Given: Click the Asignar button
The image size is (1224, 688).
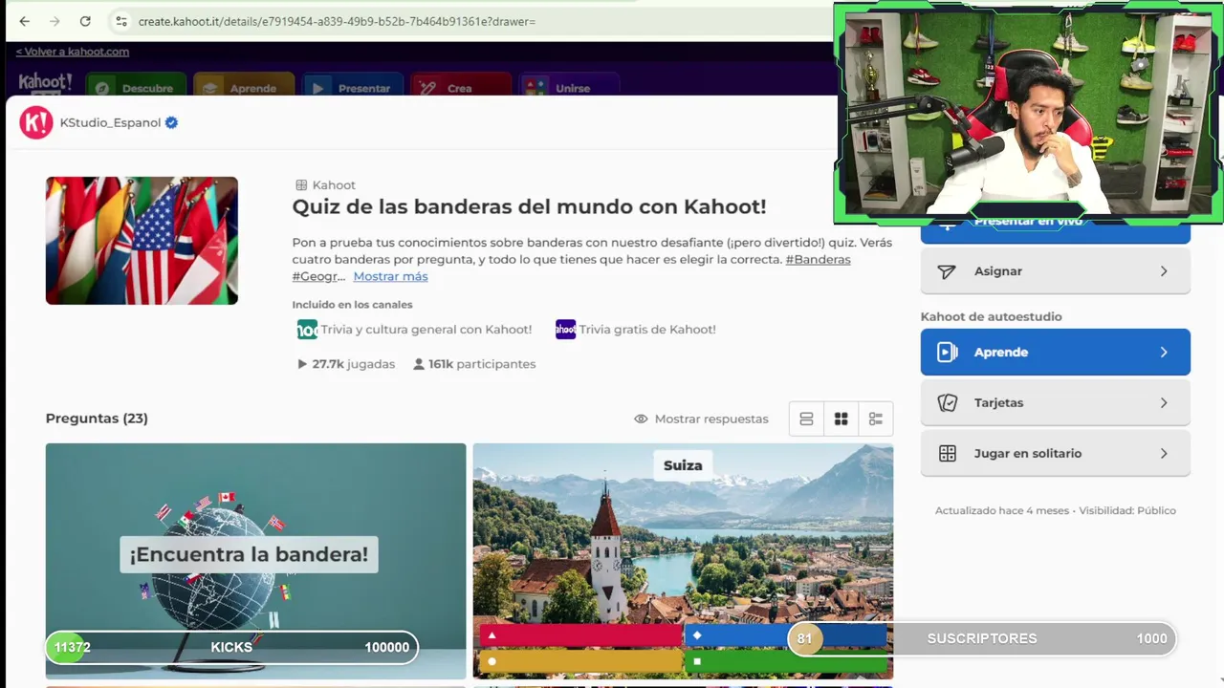Looking at the screenshot, I should pyautogui.click(x=1055, y=271).
